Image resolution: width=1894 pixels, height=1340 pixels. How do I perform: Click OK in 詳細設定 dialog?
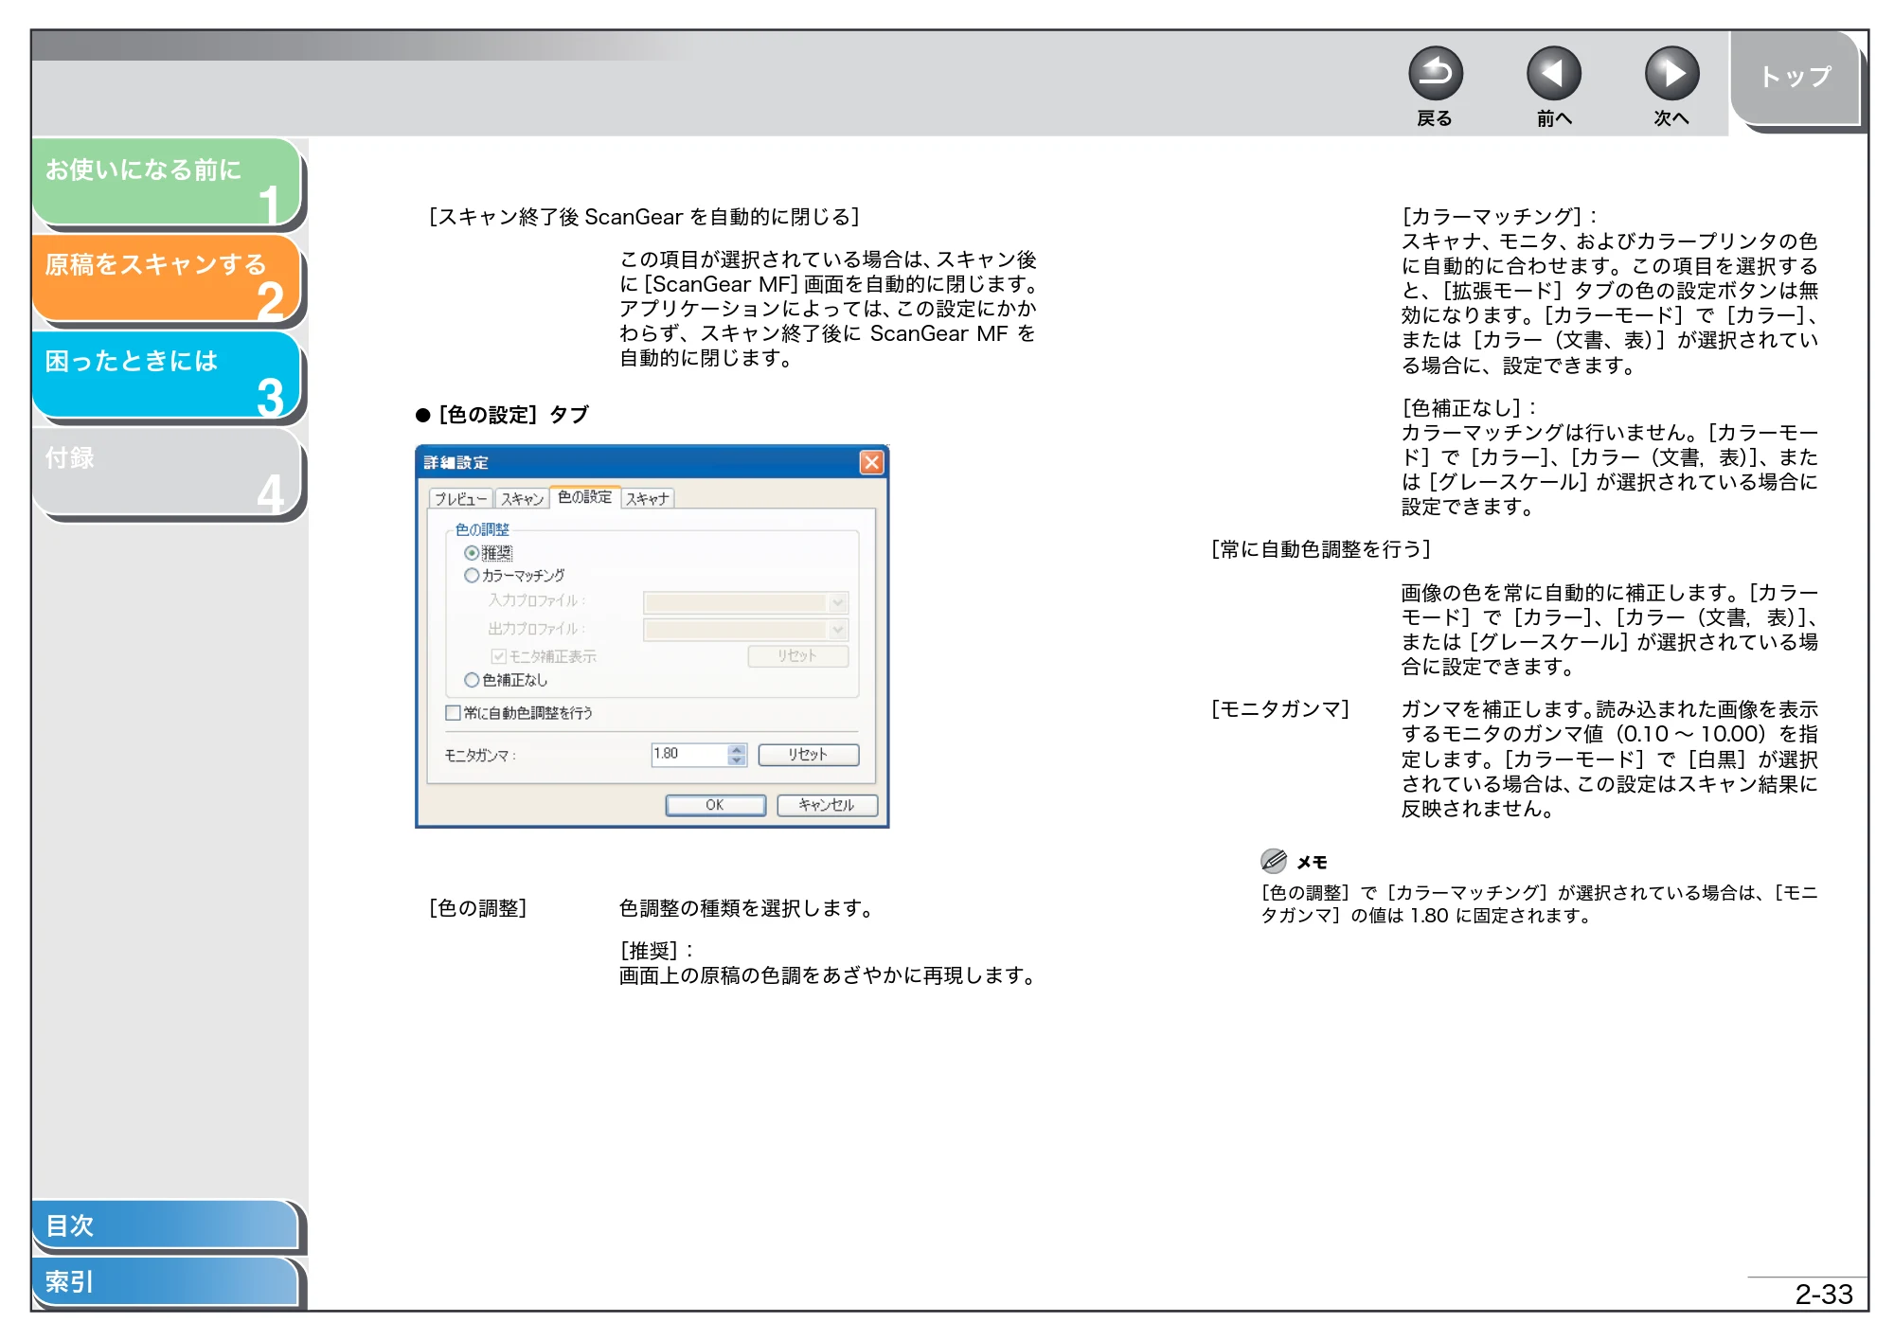tap(715, 805)
